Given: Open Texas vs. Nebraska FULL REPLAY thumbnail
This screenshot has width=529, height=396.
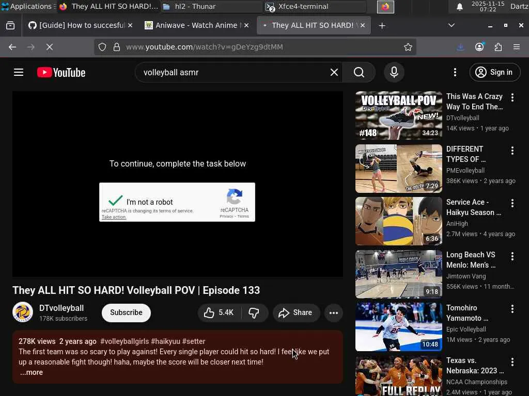Looking at the screenshot, I should (398, 376).
